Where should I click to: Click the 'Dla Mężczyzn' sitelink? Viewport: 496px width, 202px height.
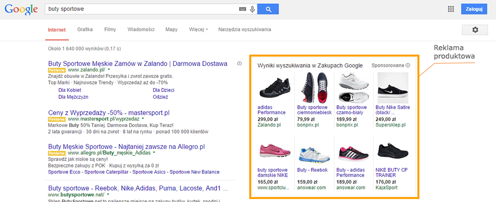tap(74, 97)
